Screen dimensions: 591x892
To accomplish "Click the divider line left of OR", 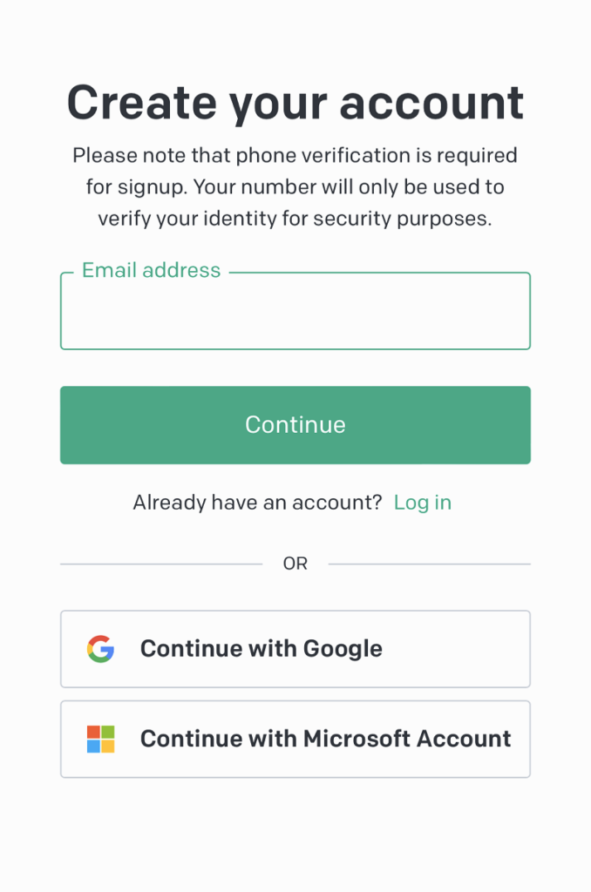I will [x=161, y=564].
